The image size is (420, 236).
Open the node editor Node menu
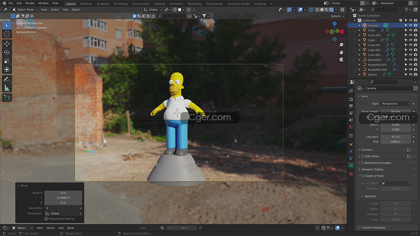tap(71, 228)
